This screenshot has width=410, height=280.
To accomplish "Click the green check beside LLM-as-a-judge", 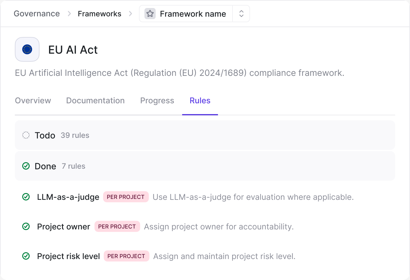I will [26, 197].
